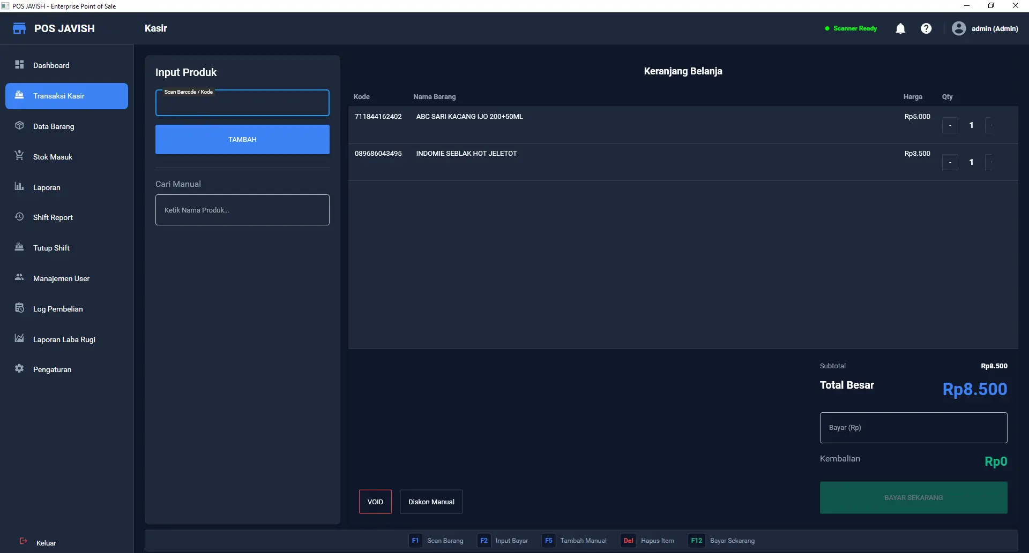Click the Stok Masuk cart icon
The image size is (1029, 553).
pyautogui.click(x=19, y=156)
